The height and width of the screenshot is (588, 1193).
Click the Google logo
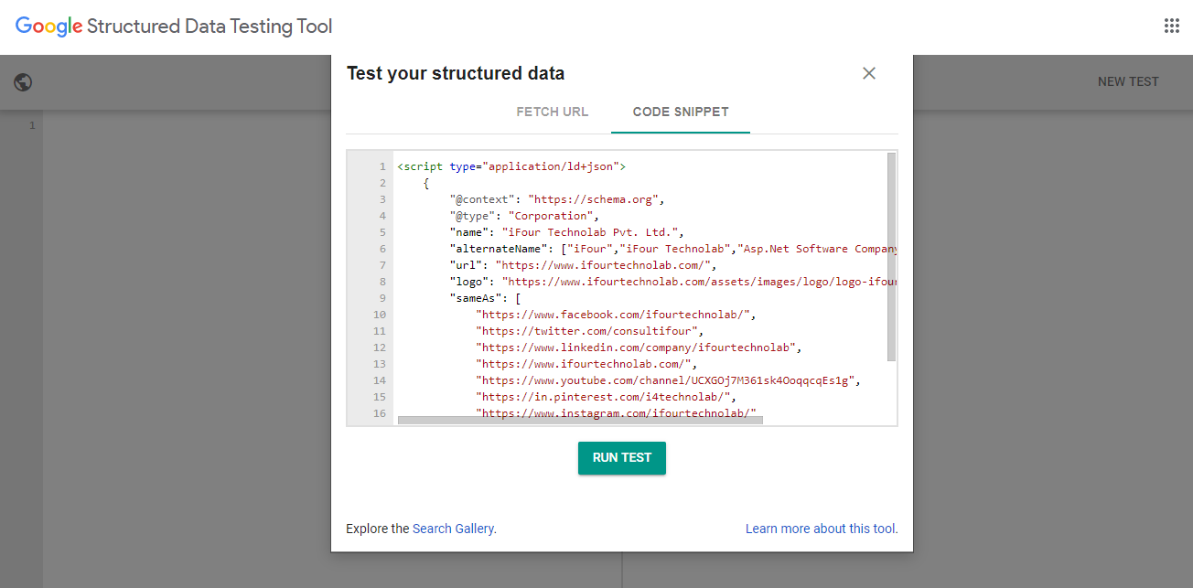pos(48,27)
